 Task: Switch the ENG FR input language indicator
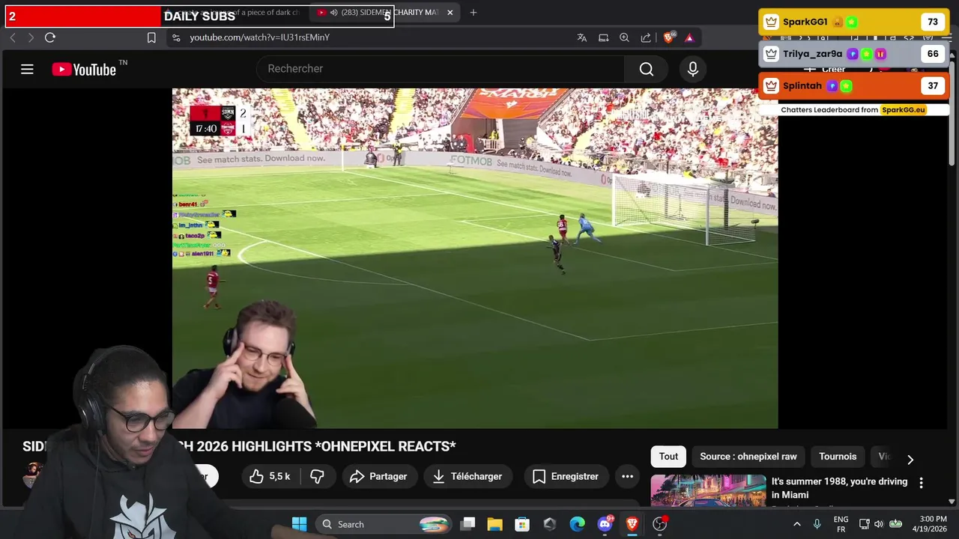pos(841,524)
